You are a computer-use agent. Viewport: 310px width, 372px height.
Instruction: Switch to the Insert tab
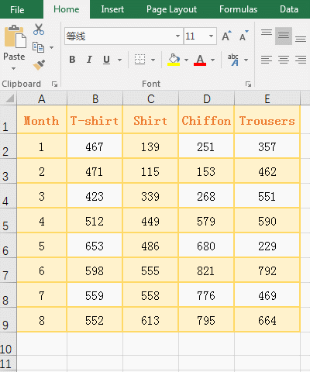point(112,9)
